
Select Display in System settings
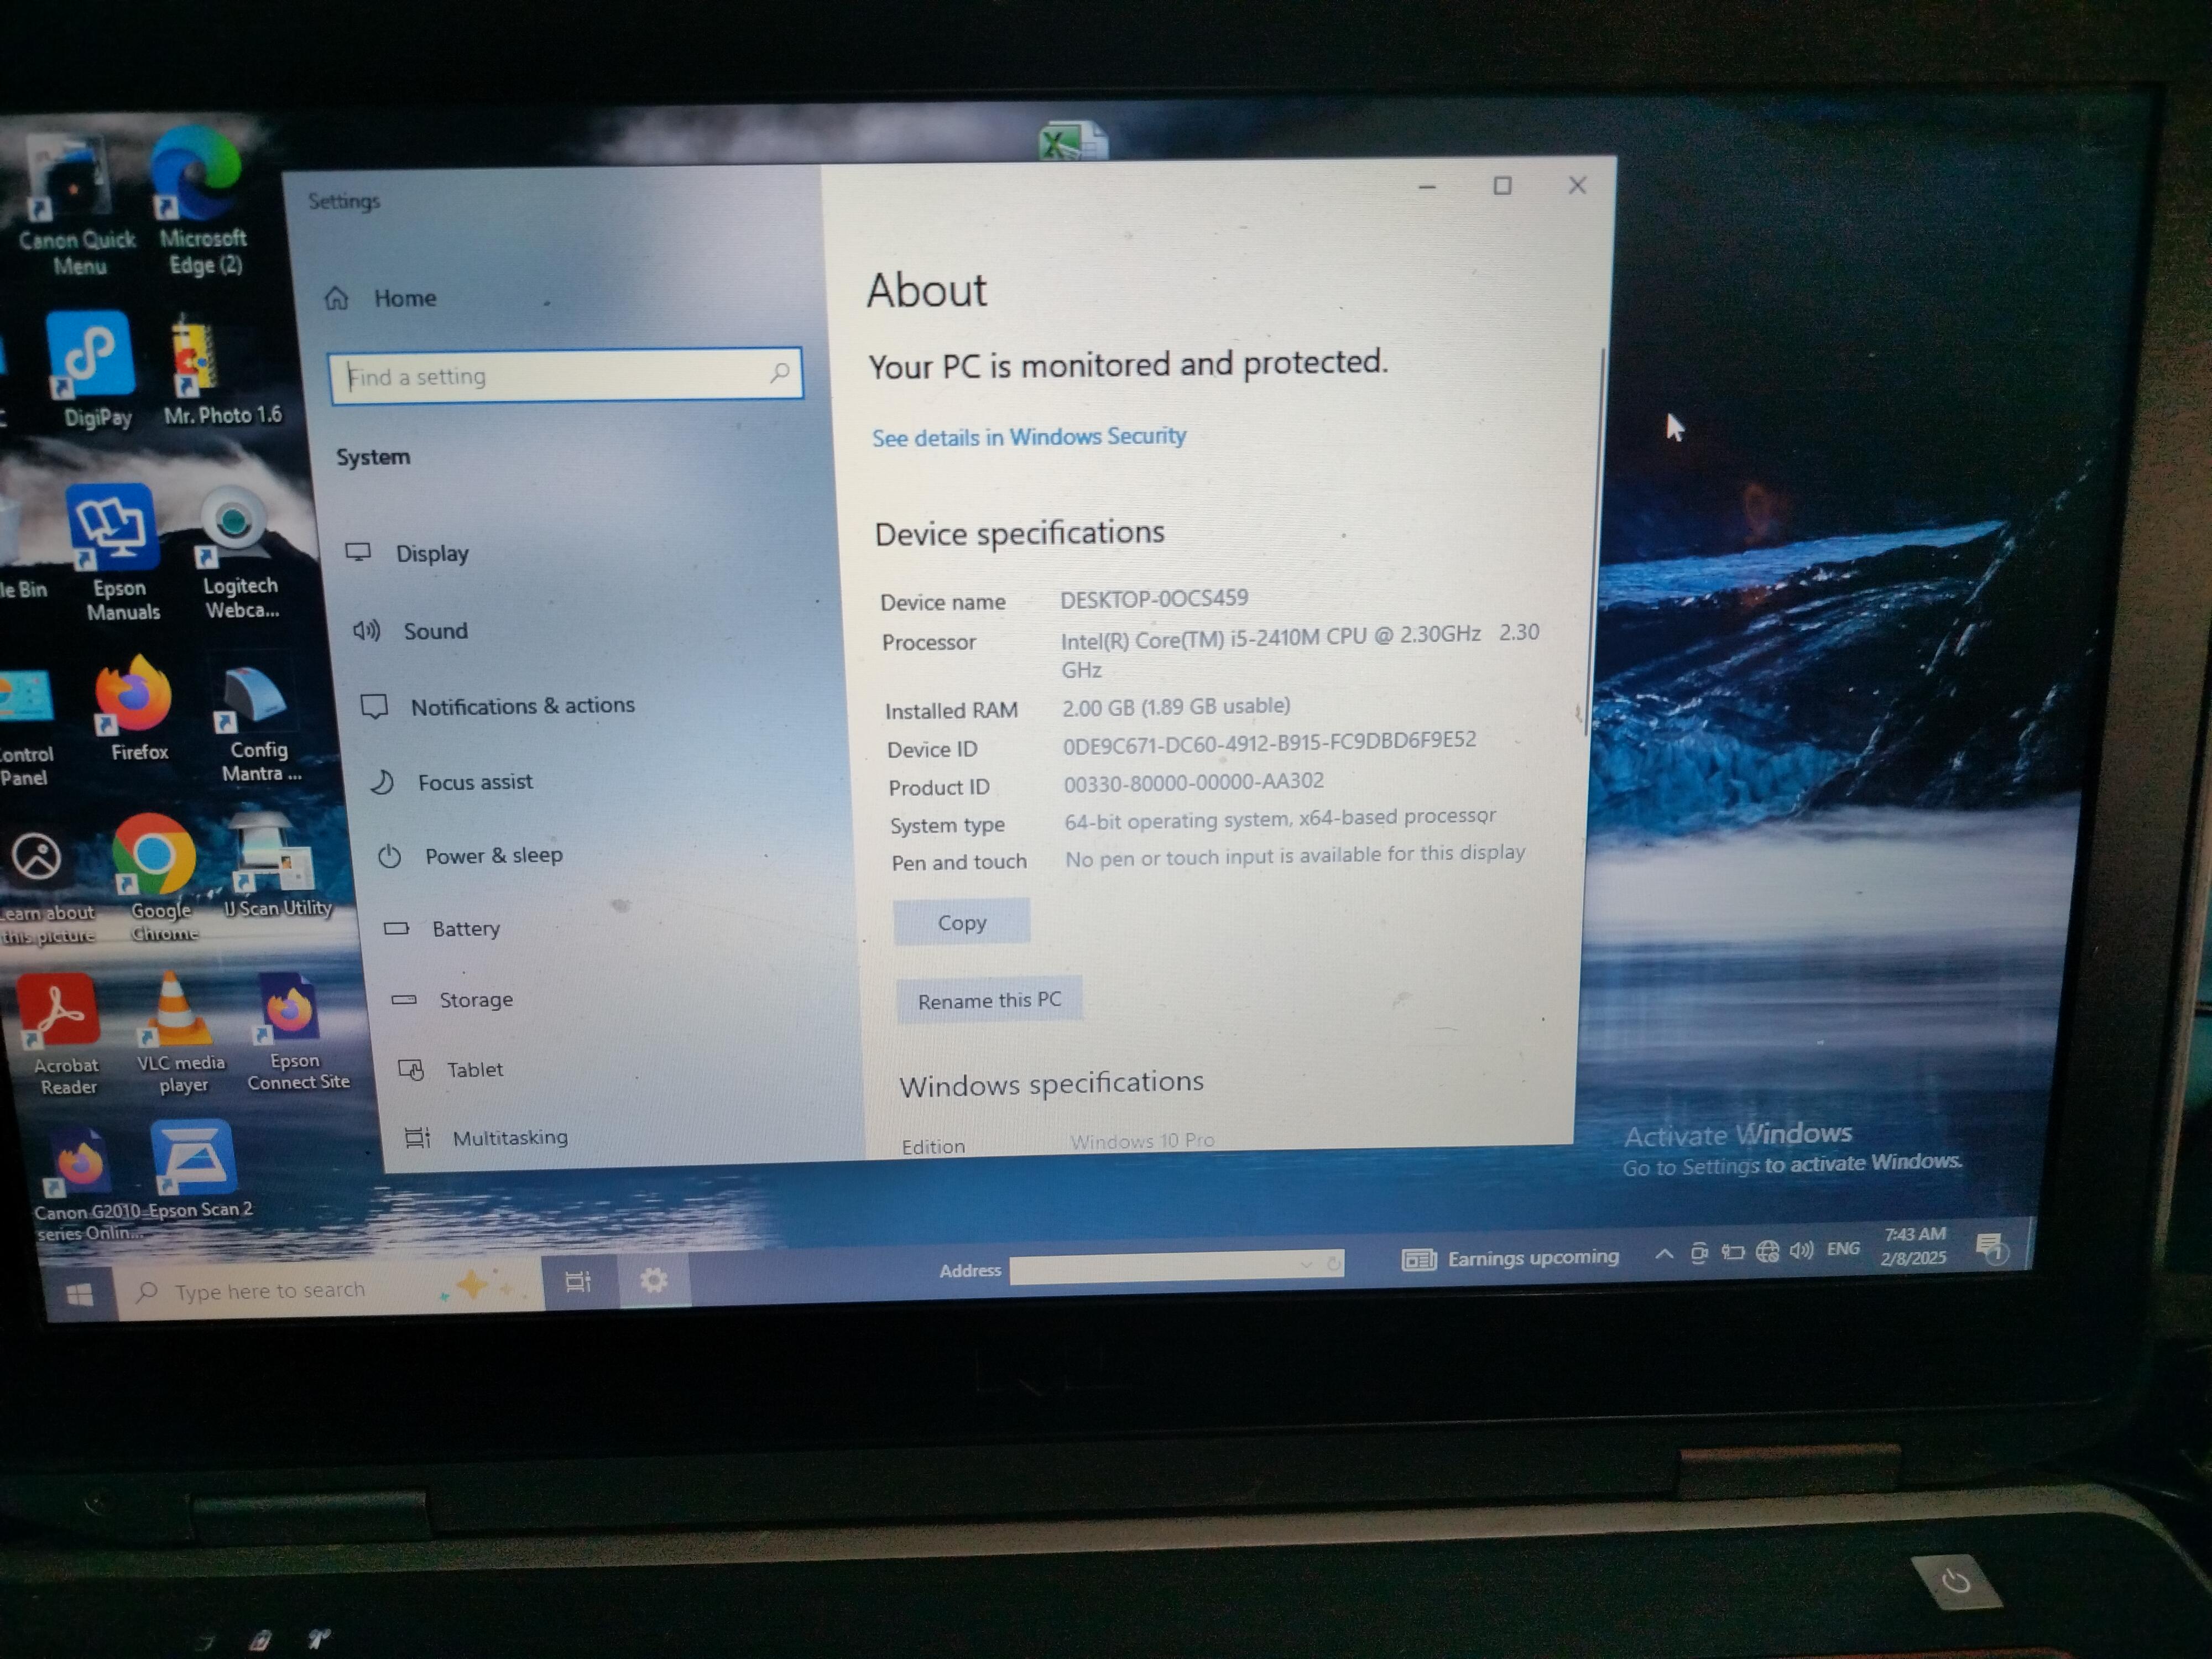(407, 553)
